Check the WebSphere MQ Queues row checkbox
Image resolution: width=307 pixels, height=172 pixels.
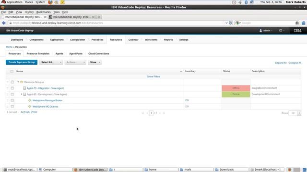[12, 107]
